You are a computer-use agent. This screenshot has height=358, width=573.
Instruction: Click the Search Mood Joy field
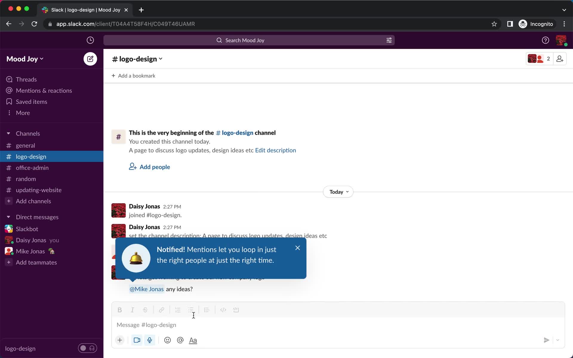tap(249, 40)
